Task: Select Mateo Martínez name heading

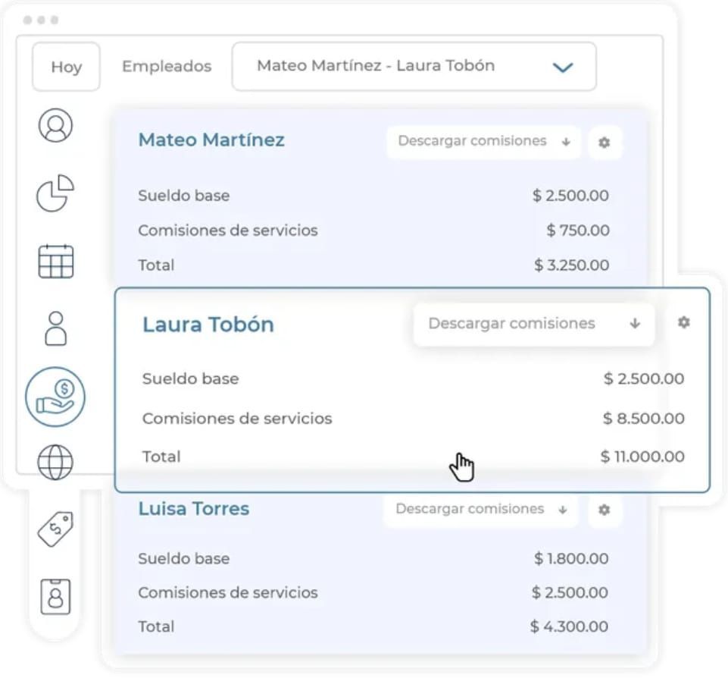Action: pyautogui.click(x=211, y=140)
